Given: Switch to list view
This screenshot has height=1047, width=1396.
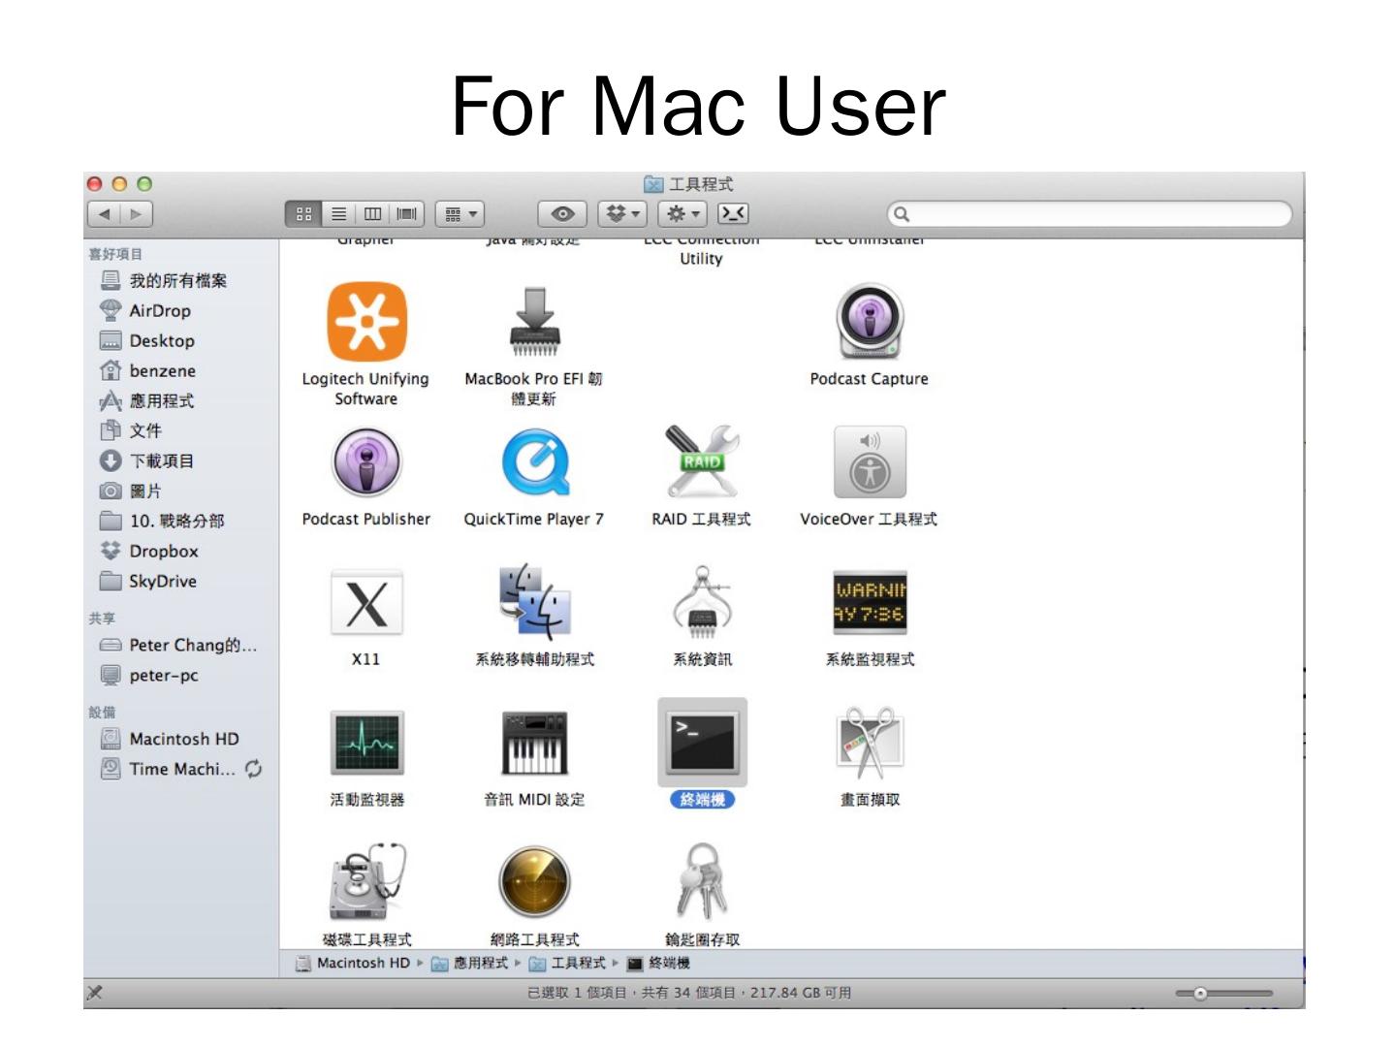Looking at the screenshot, I should 338,214.
